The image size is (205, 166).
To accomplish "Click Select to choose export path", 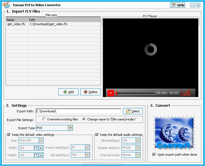I will (x=133, y=111).
